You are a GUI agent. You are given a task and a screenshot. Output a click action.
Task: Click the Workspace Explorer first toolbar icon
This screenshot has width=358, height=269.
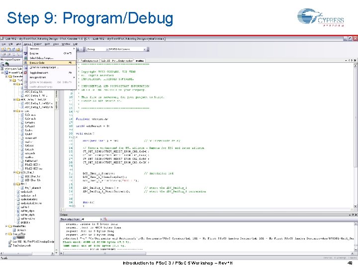(2, 64)
